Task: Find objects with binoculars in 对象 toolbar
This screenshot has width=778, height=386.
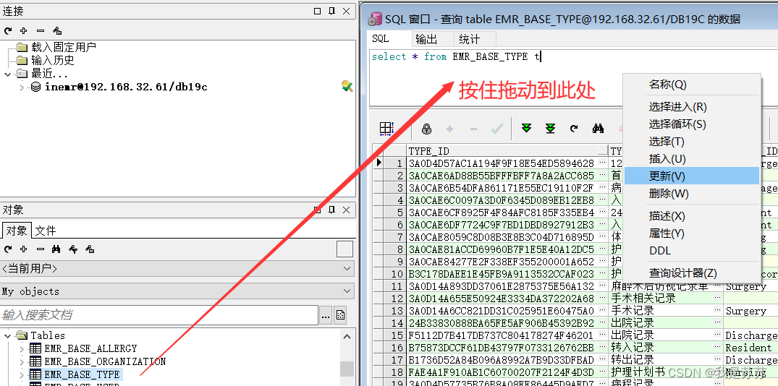Action: pyautogui.click(x=56, y=249)
